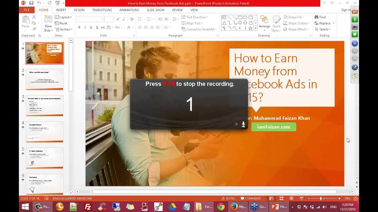This screenshot has width=378, height=212.
Task: Increase font size with the large A icon
Action: point(118,19)
